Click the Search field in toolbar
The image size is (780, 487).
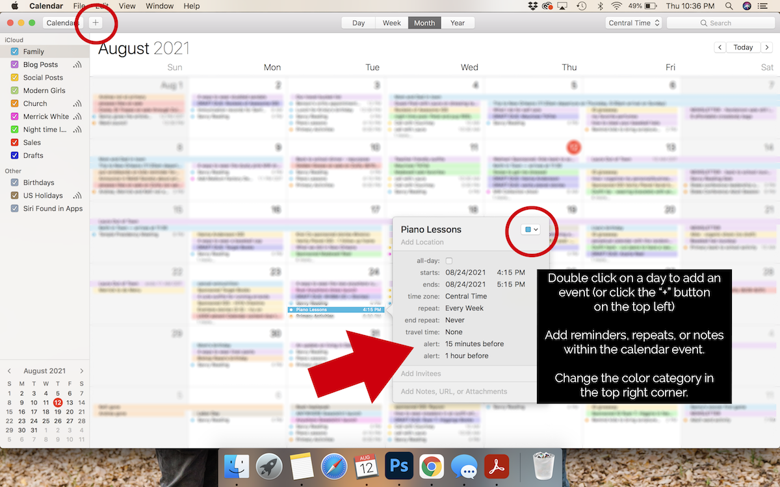[x=720, y=23]
